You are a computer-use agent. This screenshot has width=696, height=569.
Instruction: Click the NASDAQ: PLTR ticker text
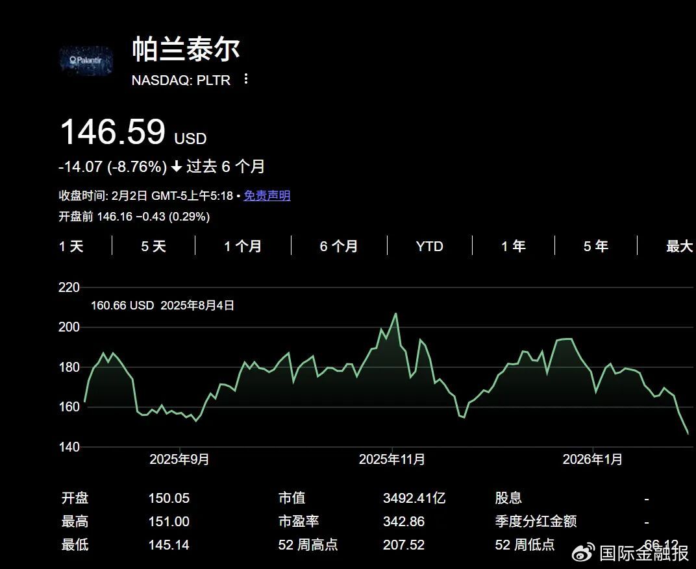pyautogui.click(x=181, y=80)
